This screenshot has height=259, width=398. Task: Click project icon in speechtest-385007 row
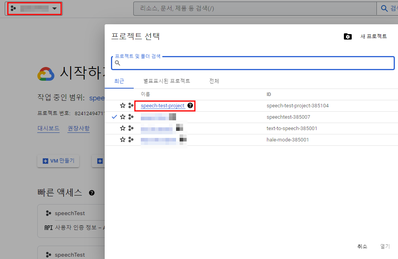[131, 117]
